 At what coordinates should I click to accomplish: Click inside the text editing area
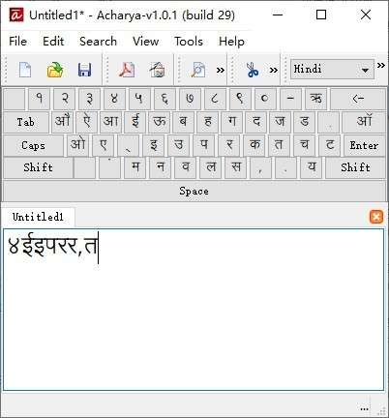(x=194, y=310)
